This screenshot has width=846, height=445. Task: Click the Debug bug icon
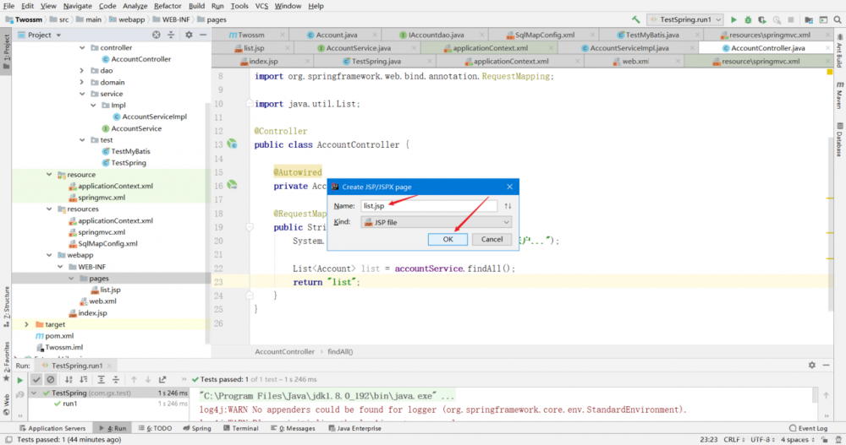pos(747,19)
